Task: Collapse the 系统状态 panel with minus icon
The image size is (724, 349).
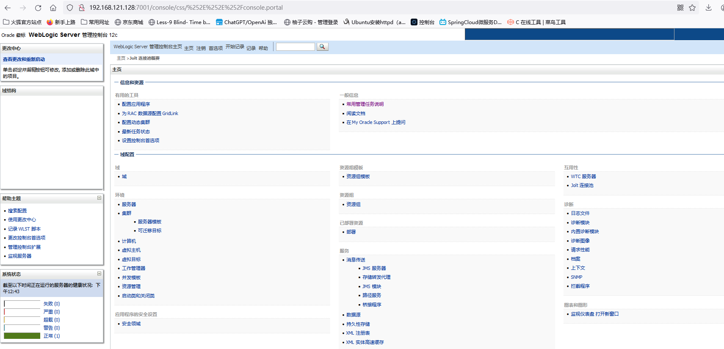Action: pyautogui.click(x=99, y=274)
